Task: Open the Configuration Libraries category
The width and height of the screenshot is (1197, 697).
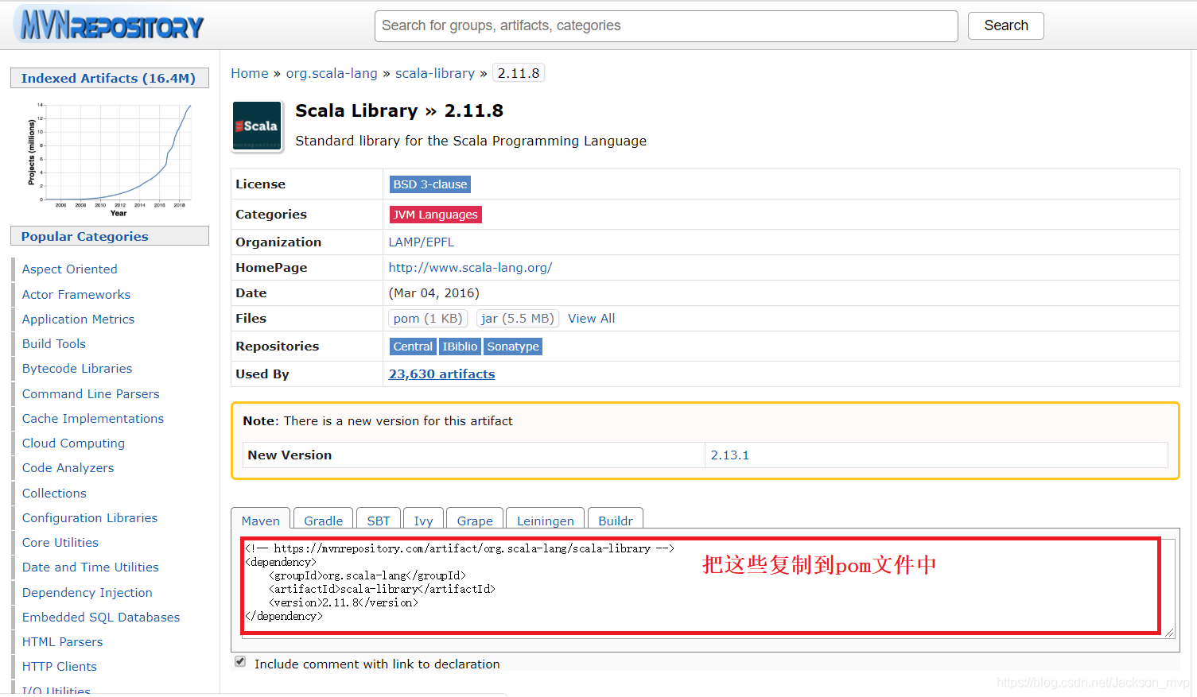Action: (x=90, y=517)
